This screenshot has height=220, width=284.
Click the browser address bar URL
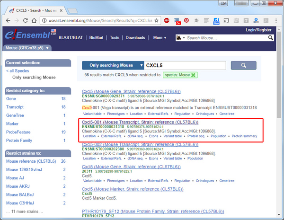coord(100,21)
